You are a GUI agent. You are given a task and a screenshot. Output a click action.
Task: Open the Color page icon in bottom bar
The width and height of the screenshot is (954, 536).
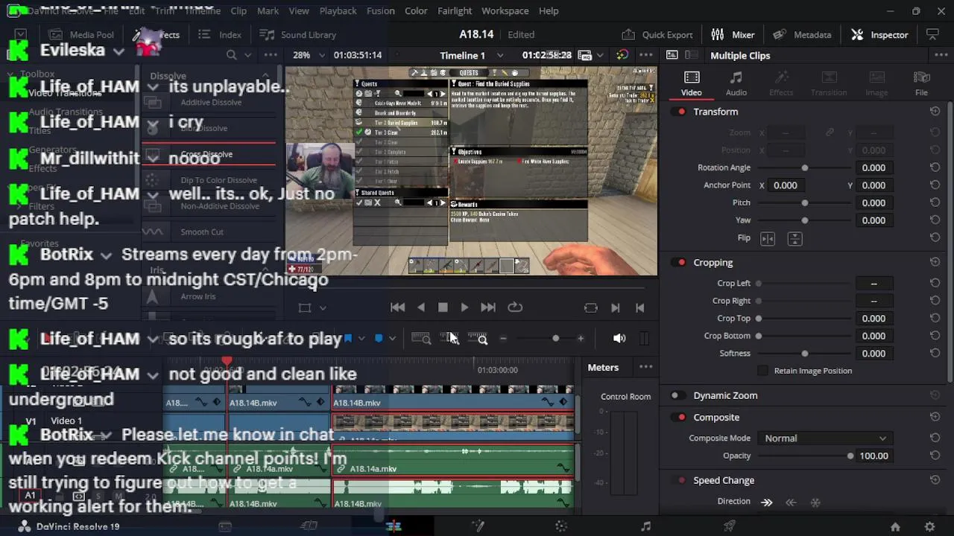(x=561, y=526)
